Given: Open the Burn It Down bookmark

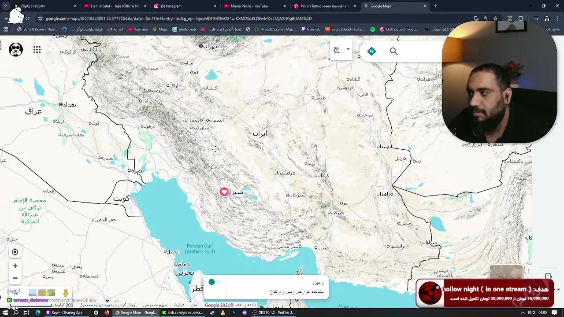Looking at the screenshot, I should pos(37,29).
